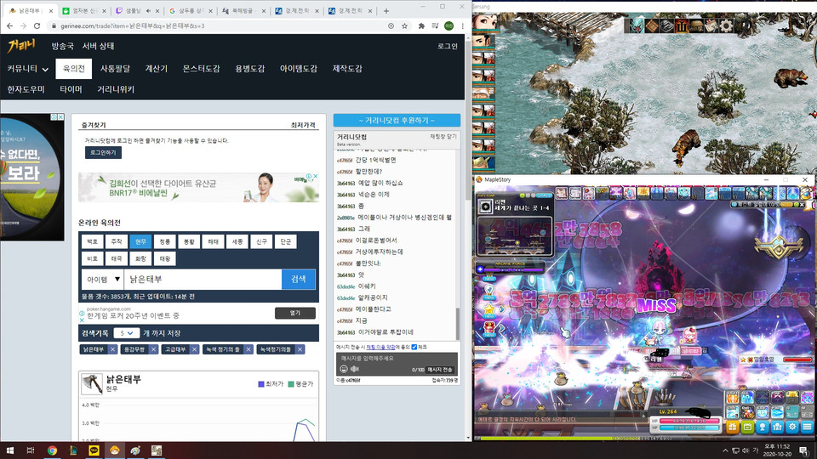Click the Chrome reload page icon
Screen dimensions: 817x459
(x=37, y=26)
